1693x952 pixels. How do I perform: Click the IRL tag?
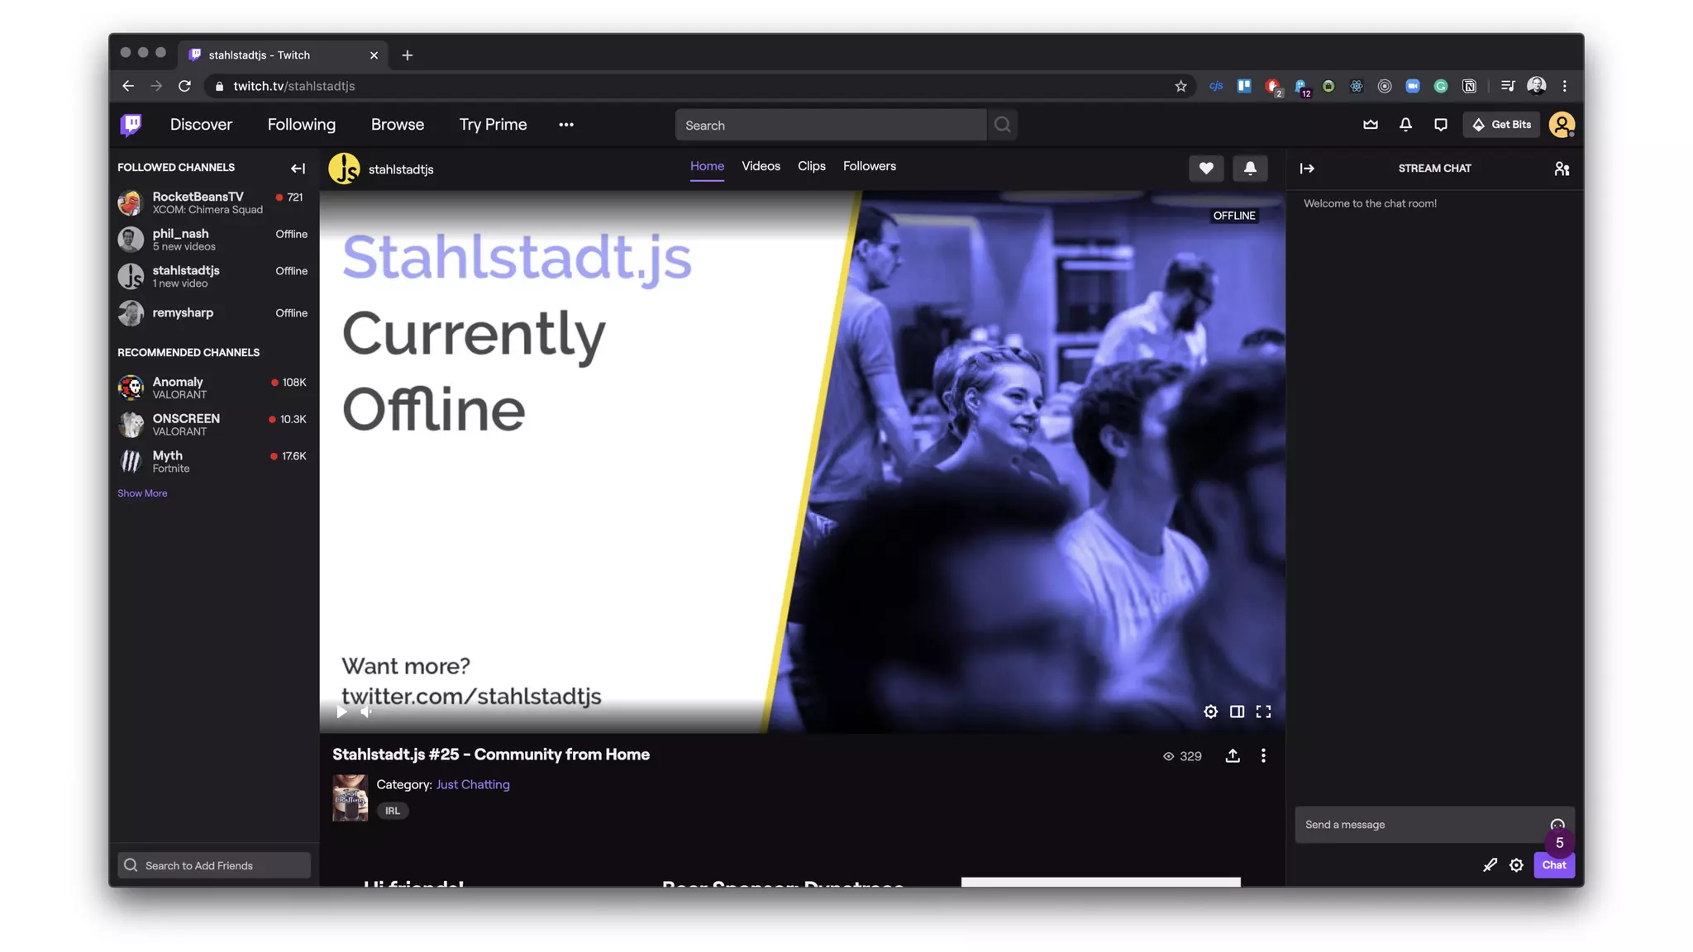click(x=393, y=811)
